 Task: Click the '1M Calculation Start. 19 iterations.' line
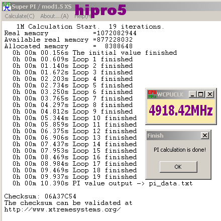pos(90,27)
